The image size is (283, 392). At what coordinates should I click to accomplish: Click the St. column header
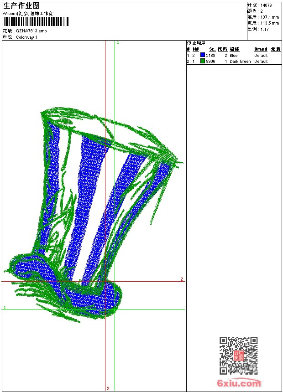pos(212,49)
